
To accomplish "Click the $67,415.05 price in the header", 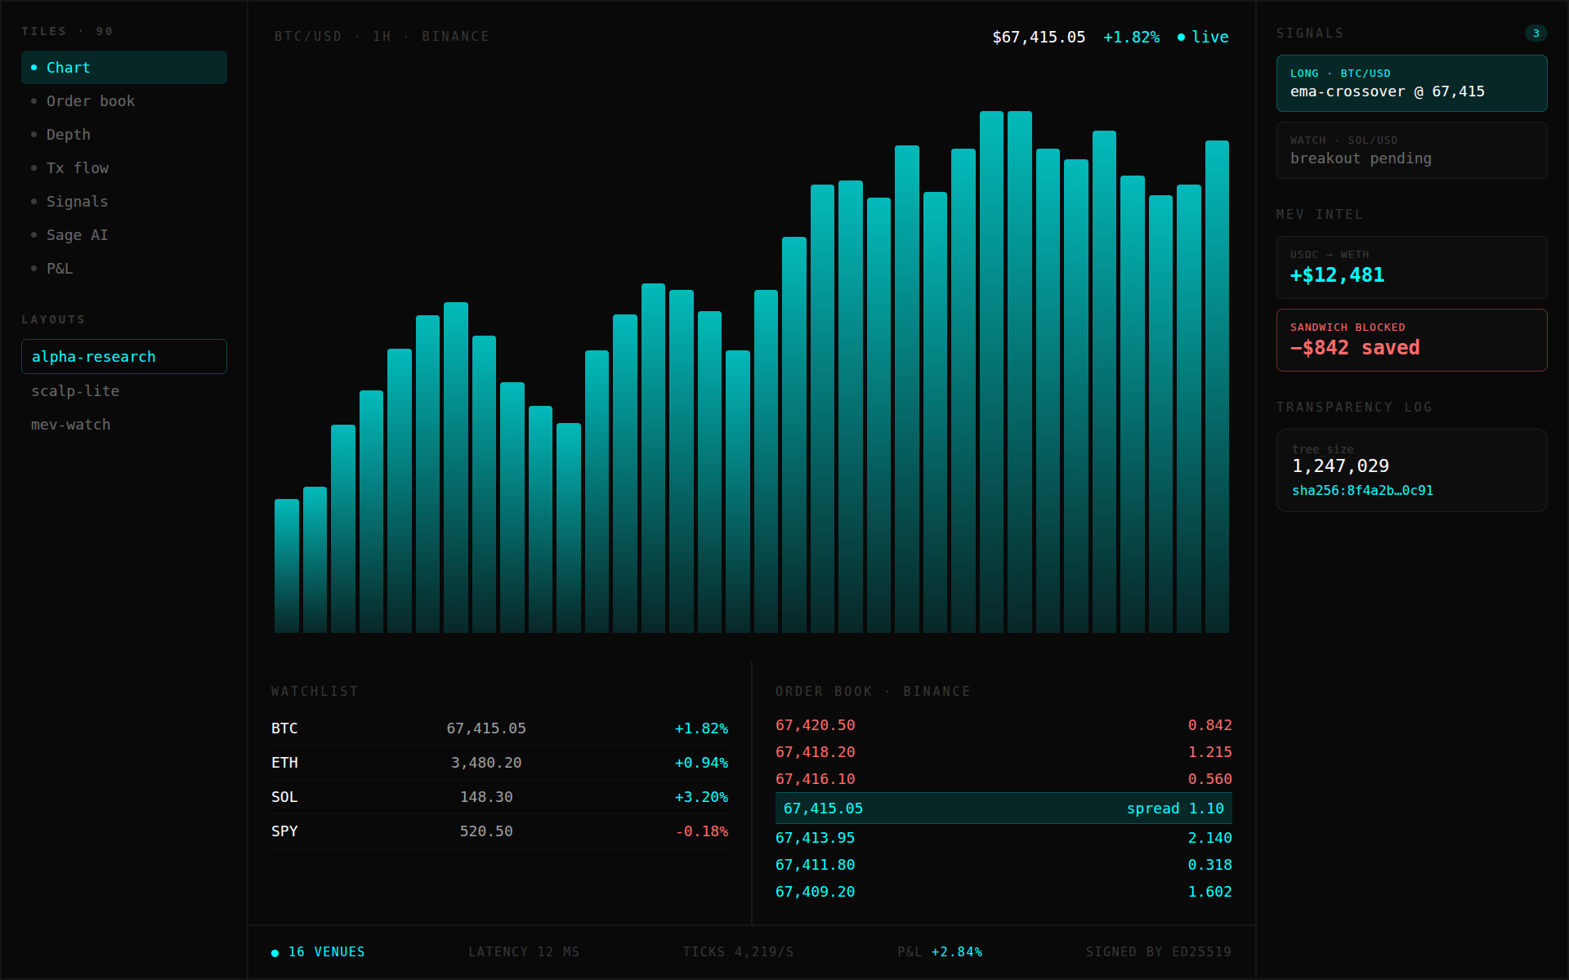I will 1039,37.
